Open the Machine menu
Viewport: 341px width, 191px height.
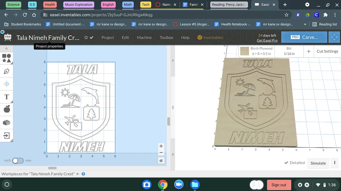144,37
